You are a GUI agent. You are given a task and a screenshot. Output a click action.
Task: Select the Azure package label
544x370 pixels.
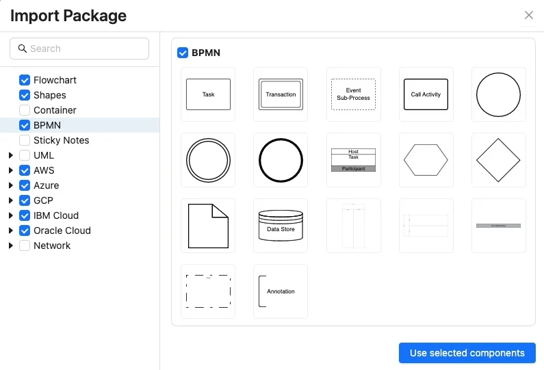tap(46, 185)
